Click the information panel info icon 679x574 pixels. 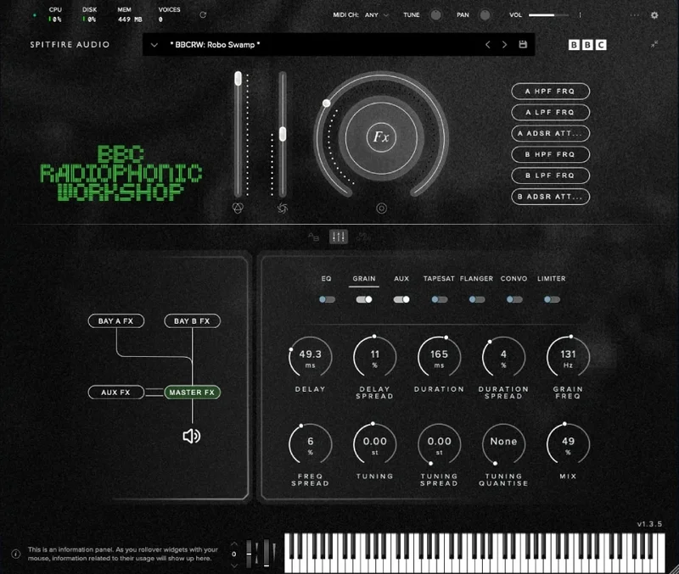15,554
